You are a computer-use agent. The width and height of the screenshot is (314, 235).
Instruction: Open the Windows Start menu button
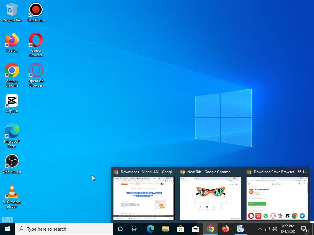pos(7,229)
